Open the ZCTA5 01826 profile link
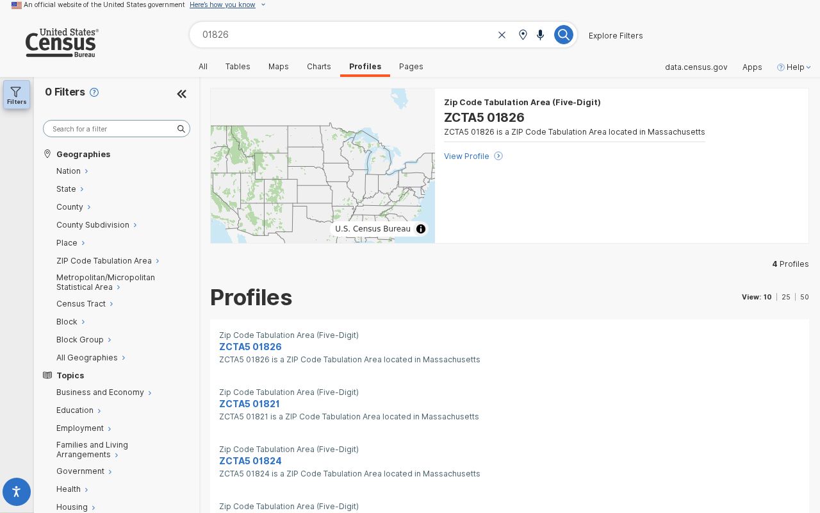820x513 pixels. pyautogui.click(x=250, y=347)
